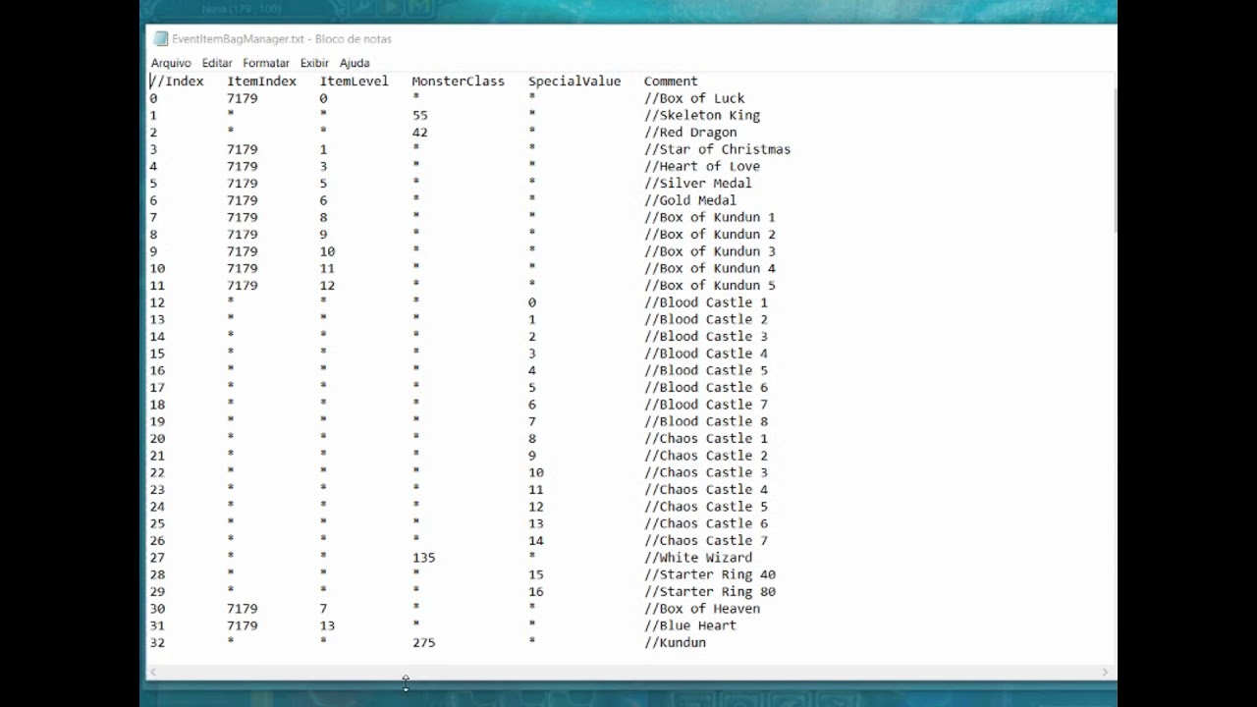Image resolution: width=1257 pixels, height=707 pixels.
Task: Click SpecialValue 14 in Chaos Castle 7 row
Action: pos(535,541)
